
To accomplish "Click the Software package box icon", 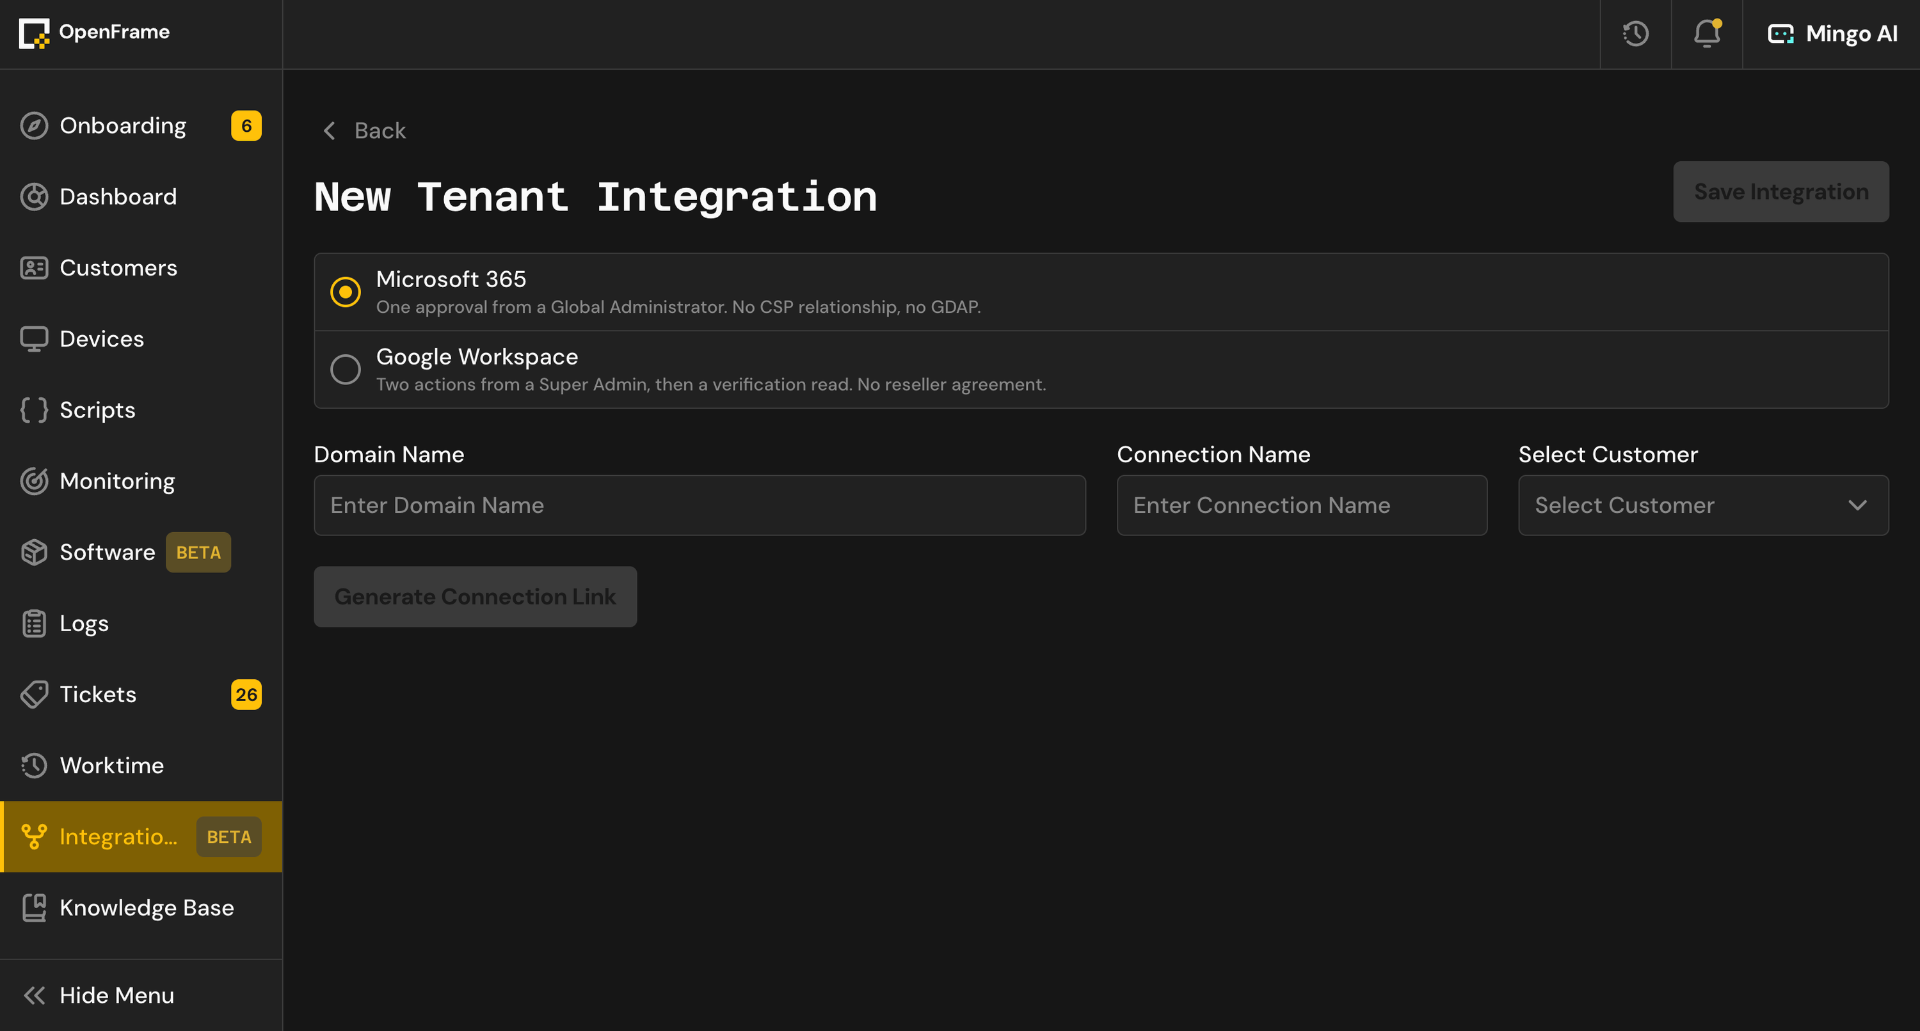I will tap(35, 552).
